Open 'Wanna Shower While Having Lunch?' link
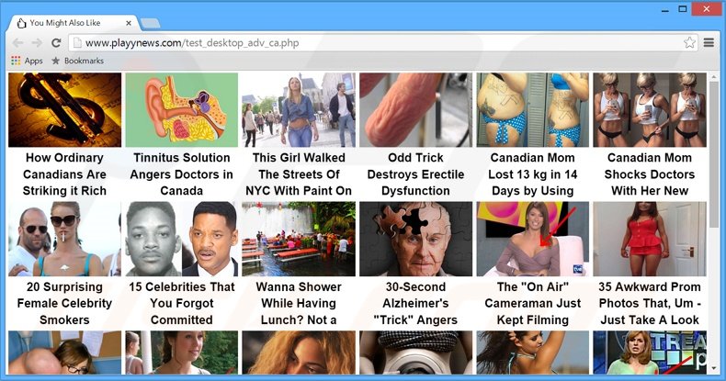This screenshot has height=381, width=726. pos(299,303)
